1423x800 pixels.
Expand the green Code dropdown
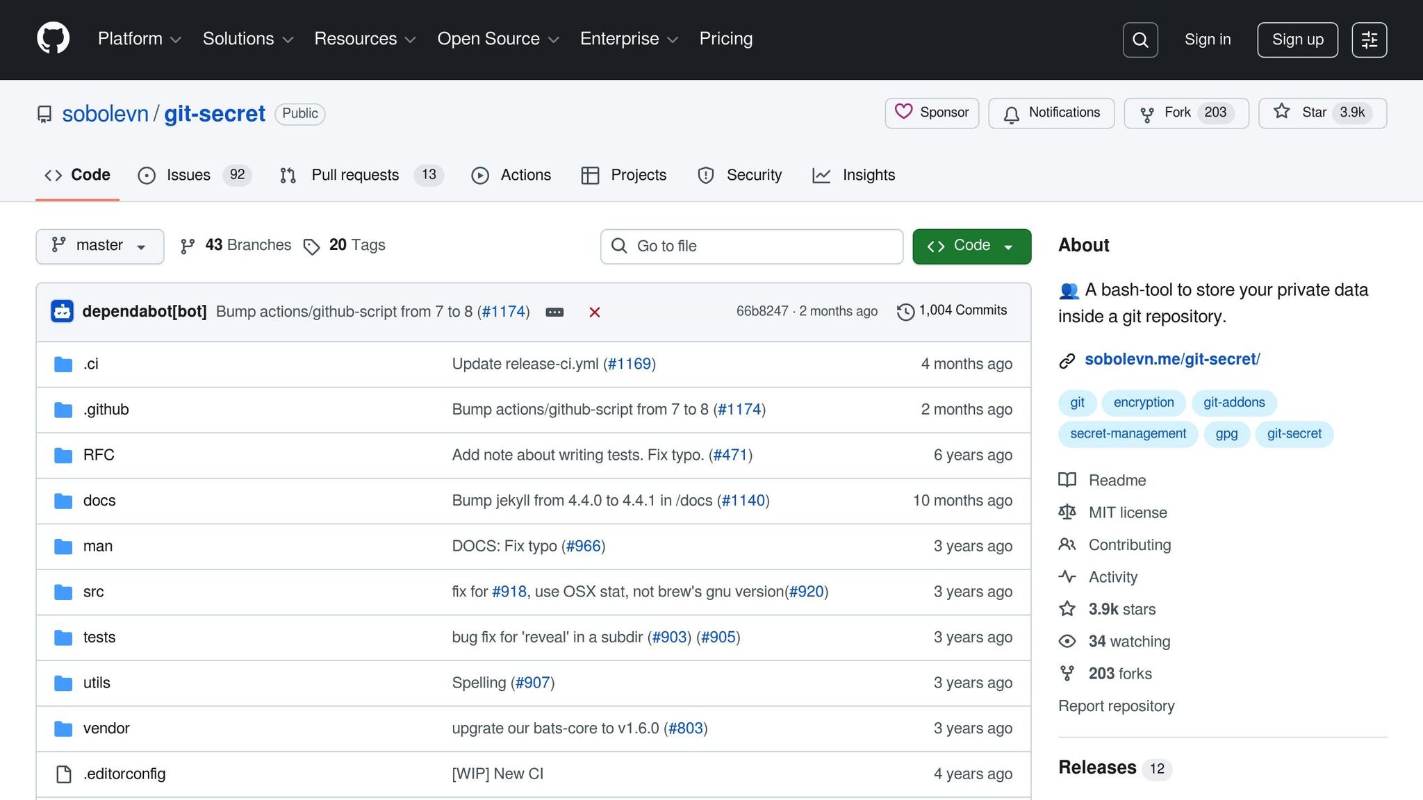tap(971, 247)
